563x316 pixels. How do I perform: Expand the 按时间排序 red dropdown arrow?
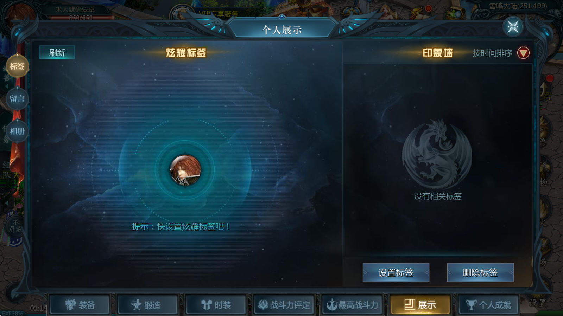pyautogui.click(x=523, y=53)
